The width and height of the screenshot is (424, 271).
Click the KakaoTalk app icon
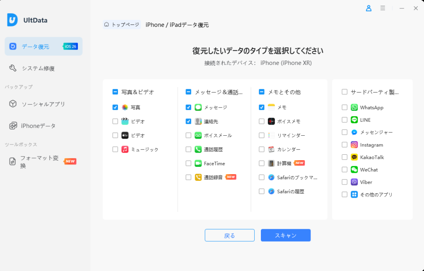pyautogui.click(x=354, y=157)
